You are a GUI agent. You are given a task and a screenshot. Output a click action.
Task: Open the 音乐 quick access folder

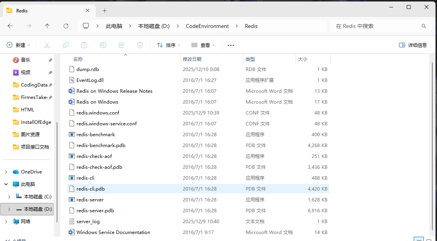tap(26, 60)
